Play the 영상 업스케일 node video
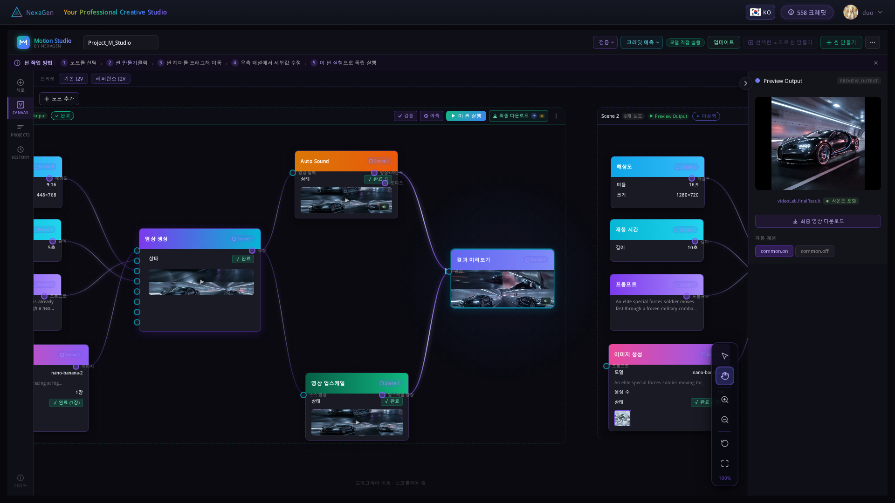 click(357, 422)
